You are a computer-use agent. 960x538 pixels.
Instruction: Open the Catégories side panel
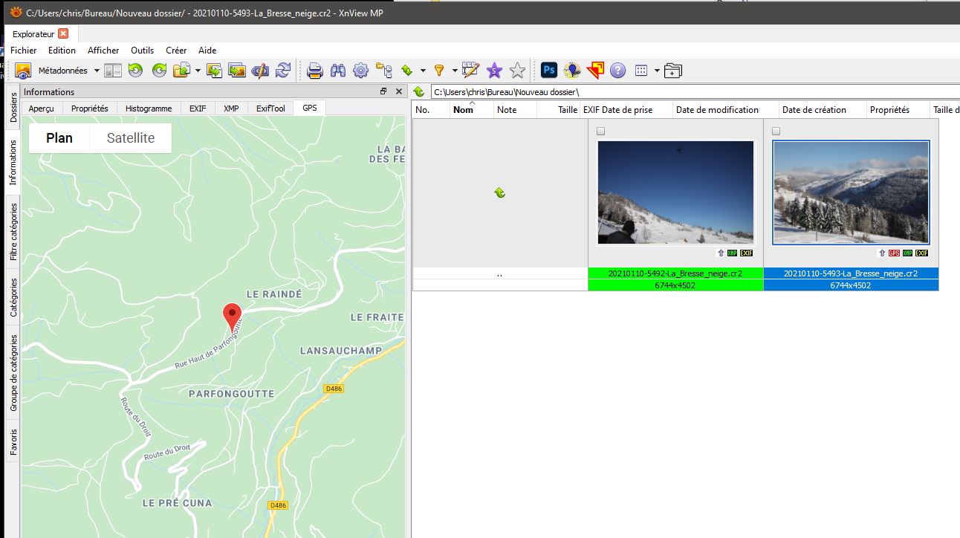[x=13, y=297]
